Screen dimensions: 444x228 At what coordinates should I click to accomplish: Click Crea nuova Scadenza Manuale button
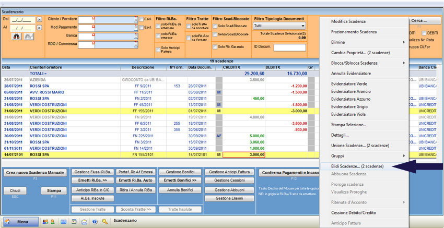click(35, 173)
